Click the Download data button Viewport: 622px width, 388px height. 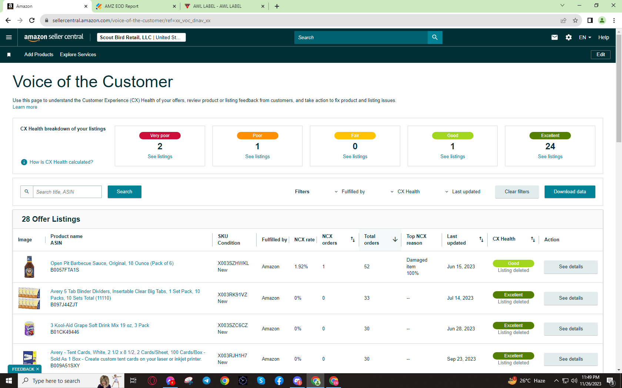[x=570, y=192]
